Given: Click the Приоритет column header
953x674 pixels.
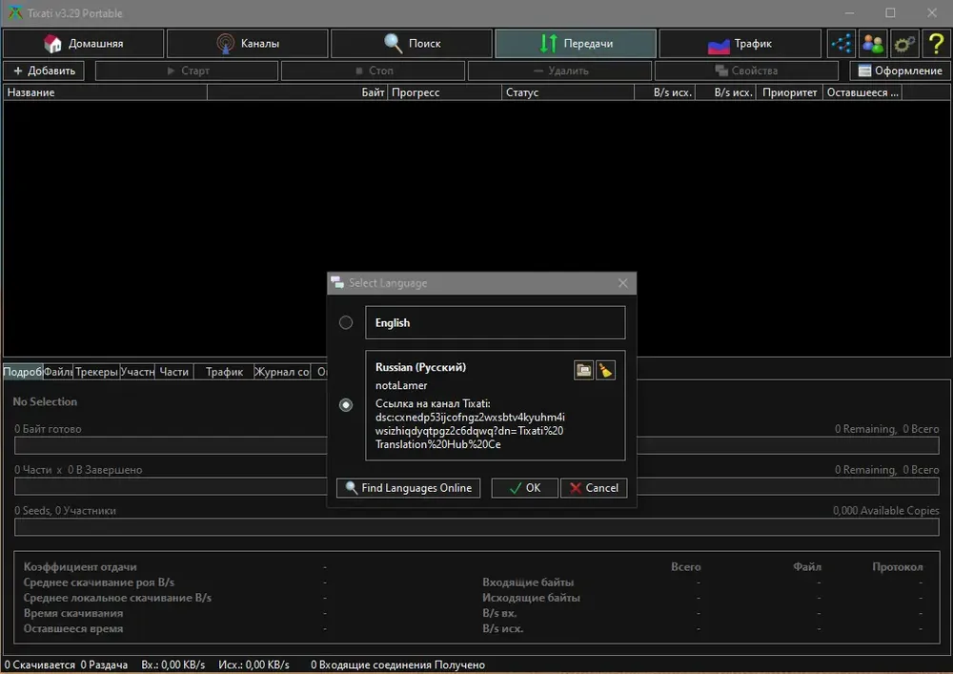Looking at the screenshot, I should (x=789, y=92).
